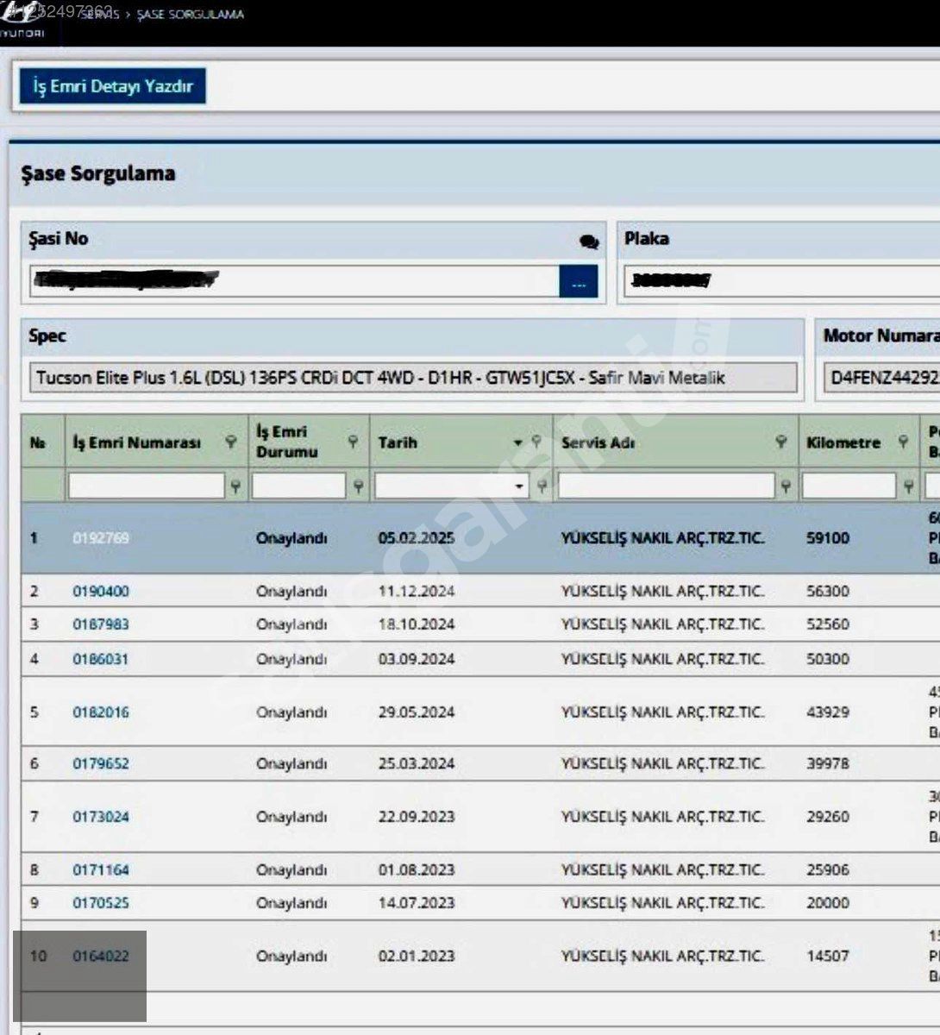Screen dimensions: 940x1035
Task: Open work order 0171164
Action: tap(101, 869)
